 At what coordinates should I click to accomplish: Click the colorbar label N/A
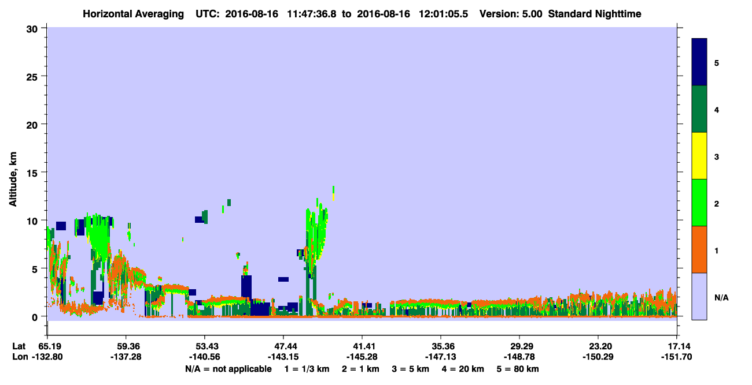[721, 297]
